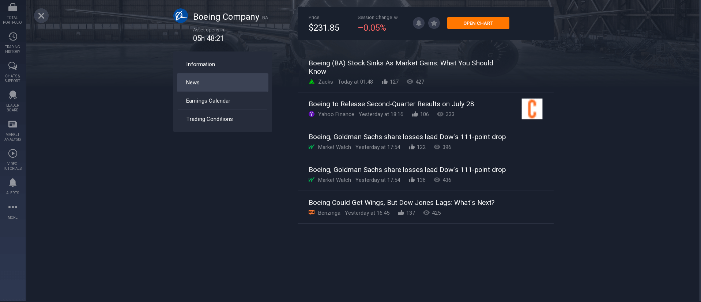The width and height of the screenshot is (701, 302).
Task: Open the Zacks article on Boeing stock sinking
Action: coord(401,67)
